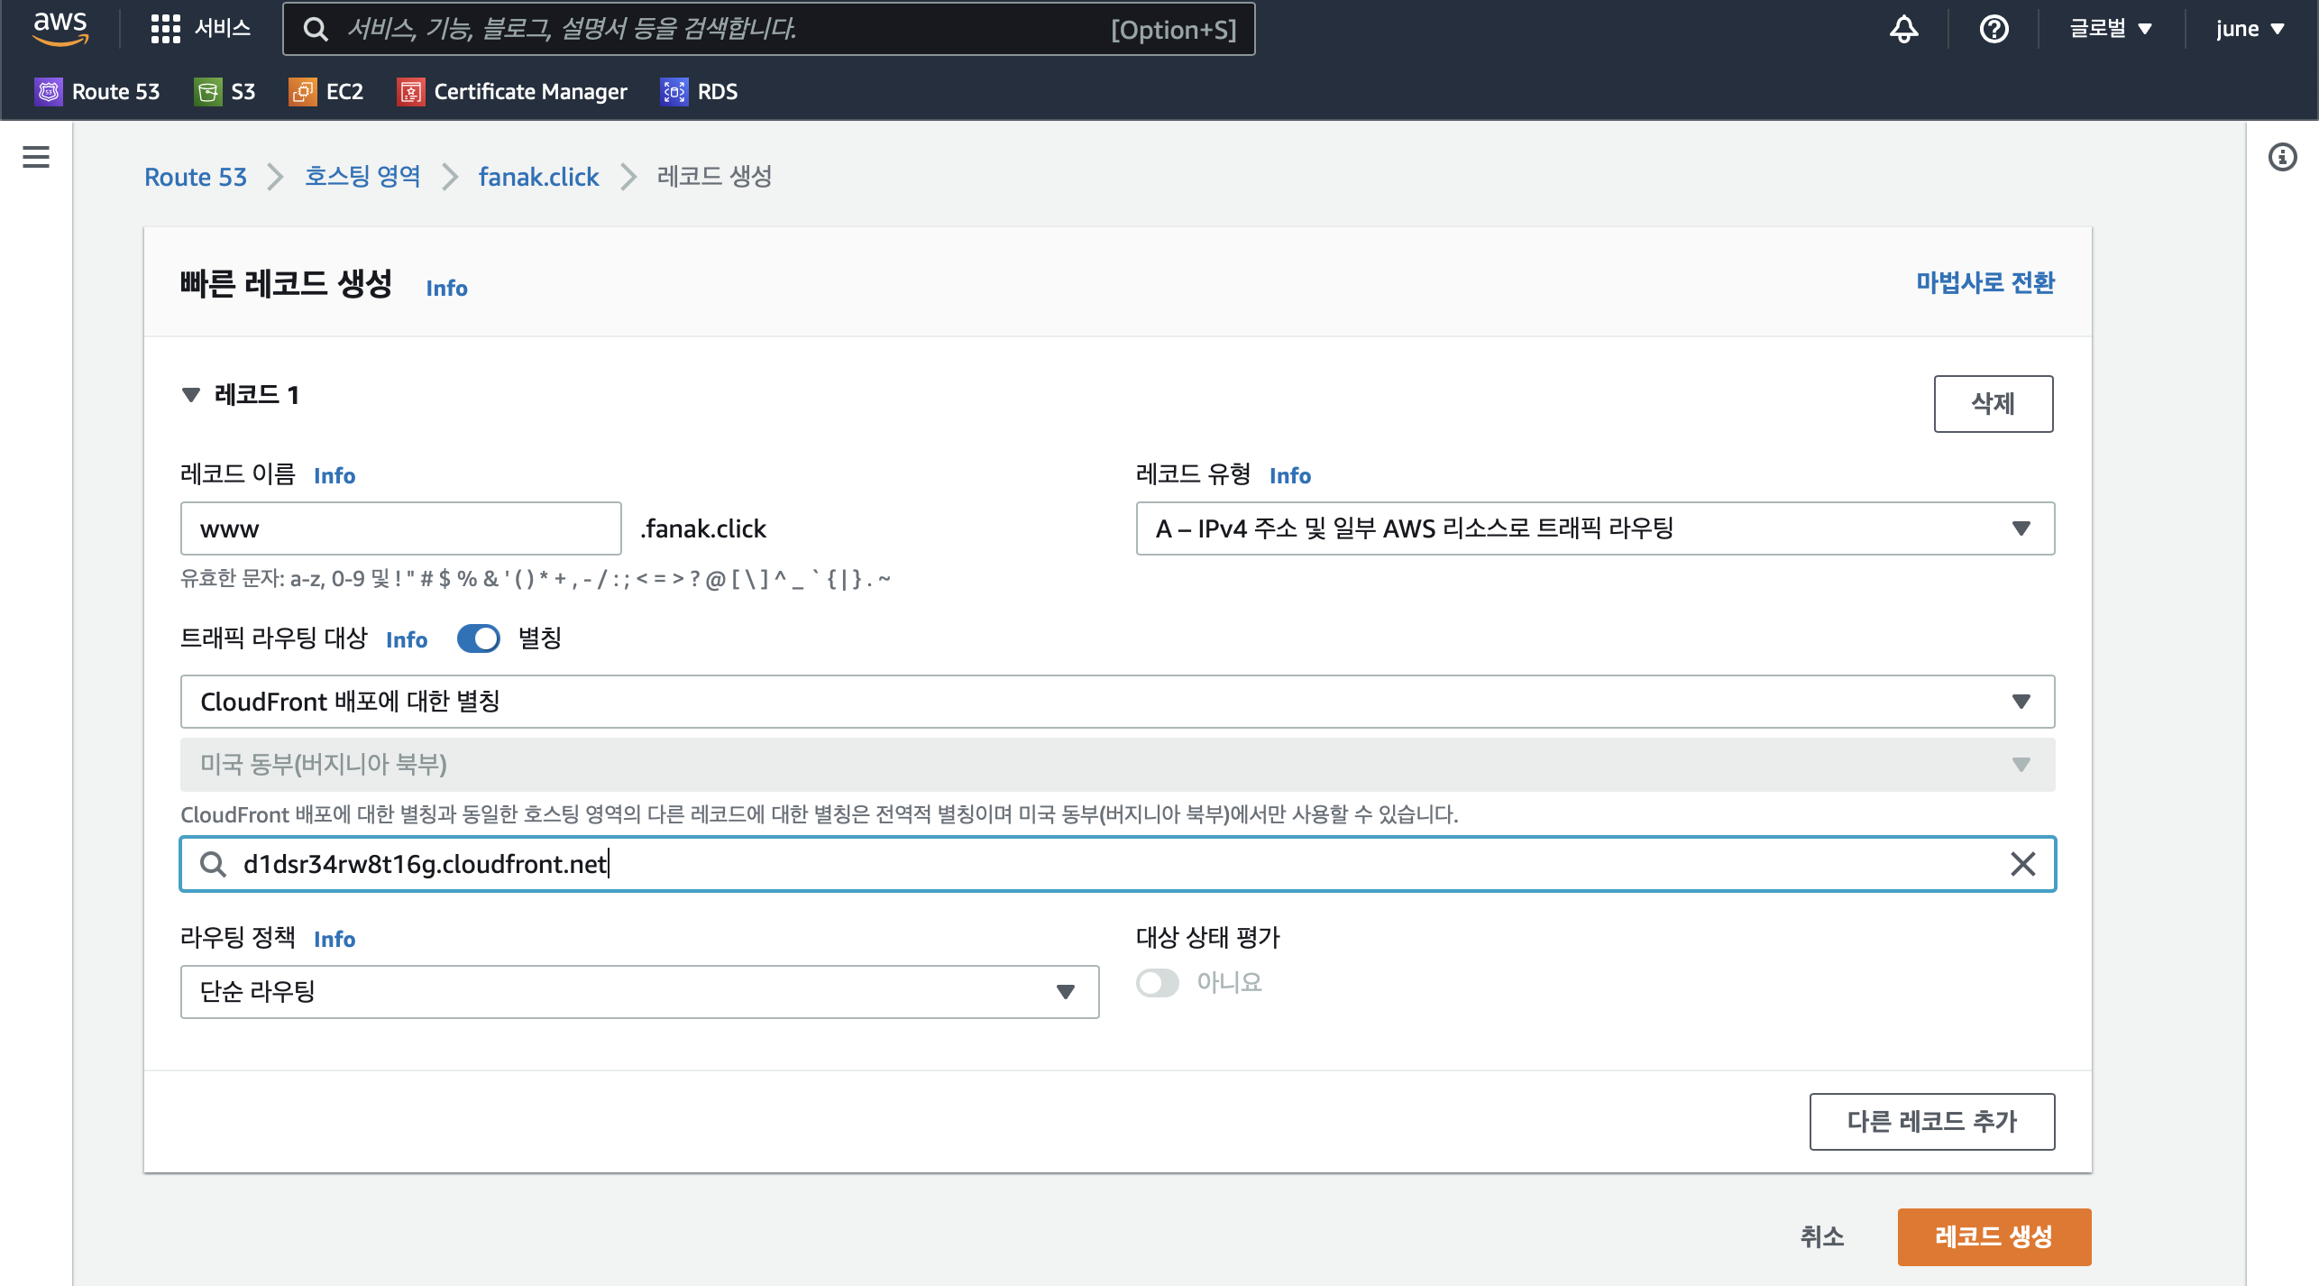Viewport: 2319px width, 1286px height.
Task: Toggle the alias (별칭) switch
Action: [479, 638]
